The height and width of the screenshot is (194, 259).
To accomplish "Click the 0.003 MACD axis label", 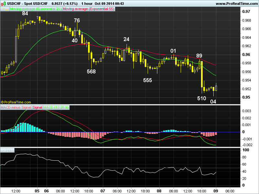I will tap(247, 111).
